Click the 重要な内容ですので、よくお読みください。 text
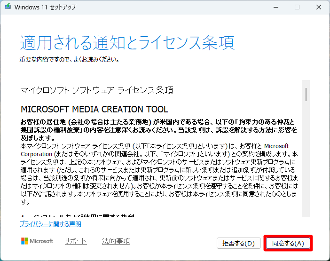330x261 pixels. [70, 60]
